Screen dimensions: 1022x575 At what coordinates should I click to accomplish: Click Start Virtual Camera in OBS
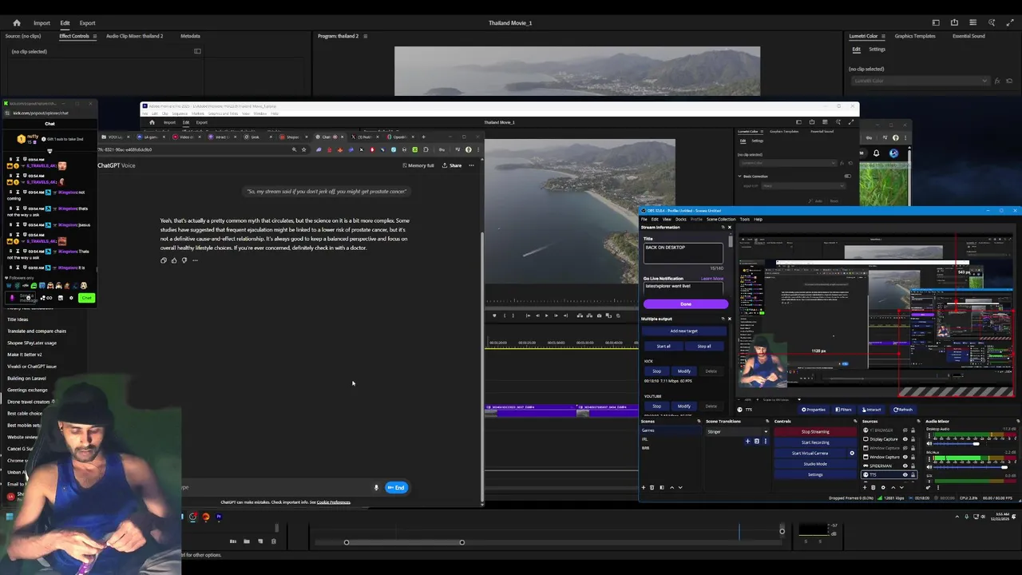coord(810,453)
